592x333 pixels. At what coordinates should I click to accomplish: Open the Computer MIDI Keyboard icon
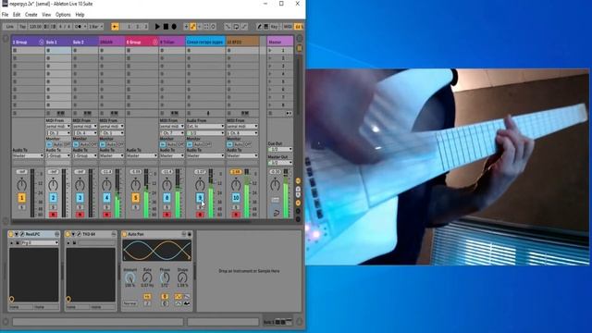coord(265,27)
